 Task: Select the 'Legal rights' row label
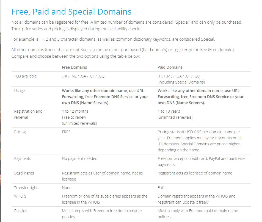pyautogui.click(x=24, y=173)
